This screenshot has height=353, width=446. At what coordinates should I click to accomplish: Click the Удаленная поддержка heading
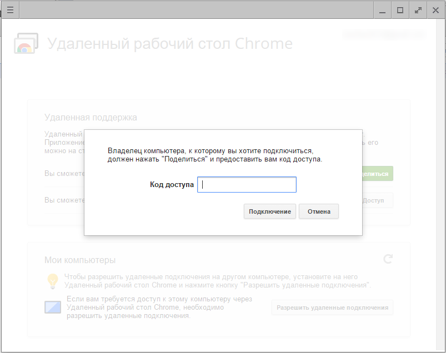(x=91, y=117)
